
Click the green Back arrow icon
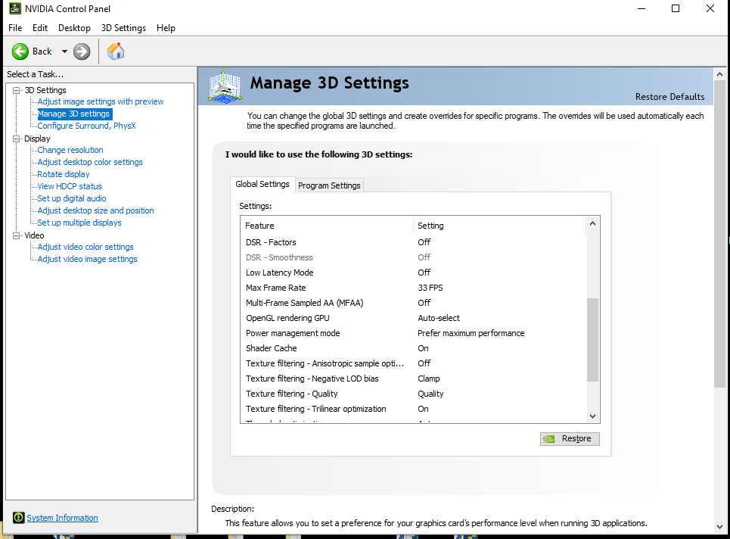(x=20, y=51)
